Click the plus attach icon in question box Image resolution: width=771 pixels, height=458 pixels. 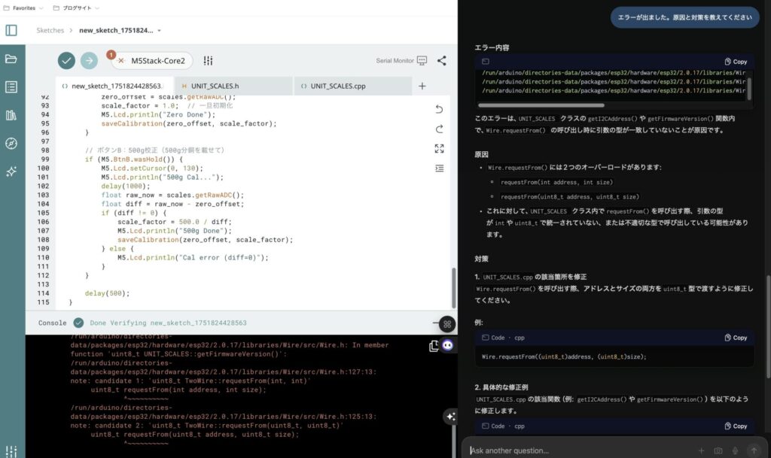pos(701,450)
